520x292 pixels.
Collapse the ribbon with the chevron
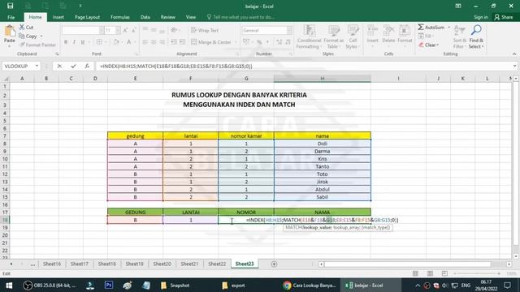pyautogui.click(x=514, y=54)
